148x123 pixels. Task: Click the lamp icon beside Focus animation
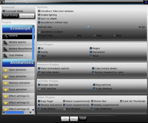point(5,90)
